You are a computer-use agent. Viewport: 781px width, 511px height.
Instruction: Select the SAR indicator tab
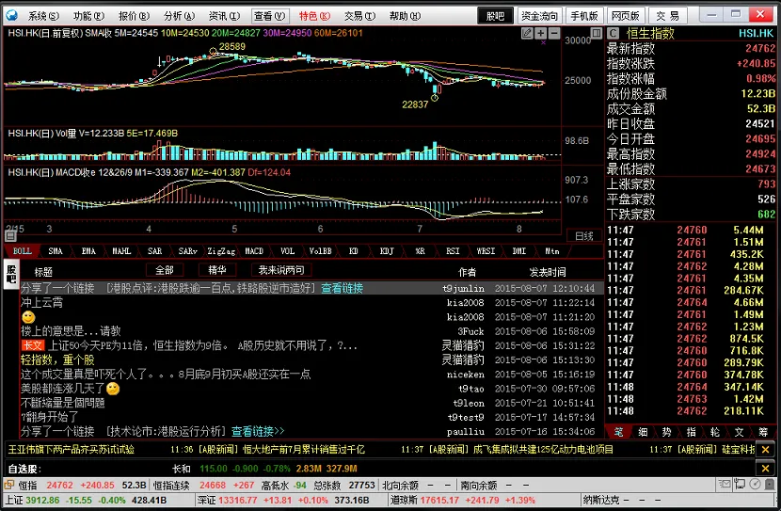pos(155,251)
